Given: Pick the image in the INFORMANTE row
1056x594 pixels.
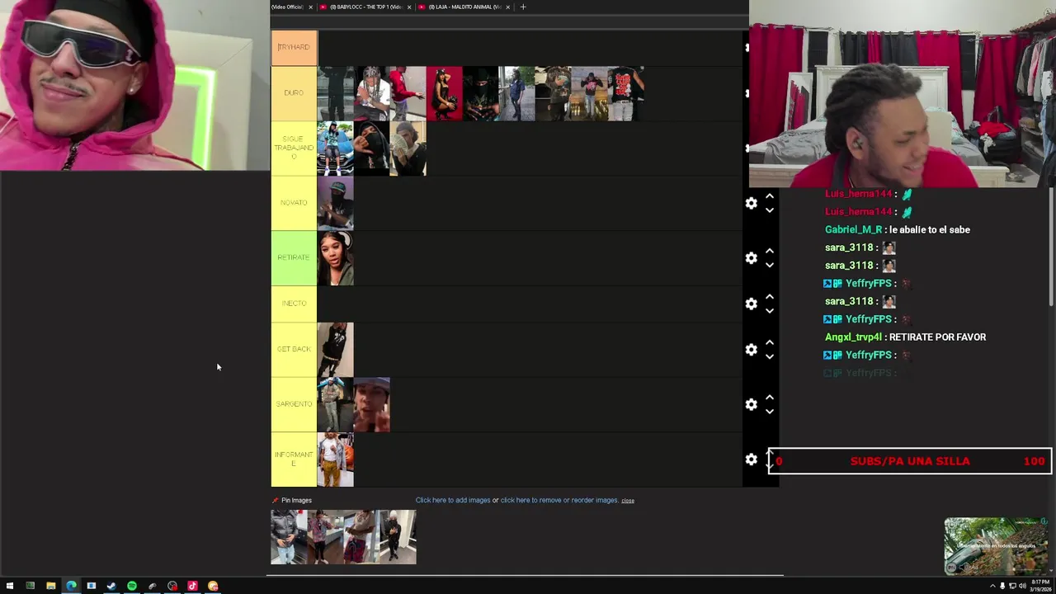Looking at the screenshot, I should (335, 460).
